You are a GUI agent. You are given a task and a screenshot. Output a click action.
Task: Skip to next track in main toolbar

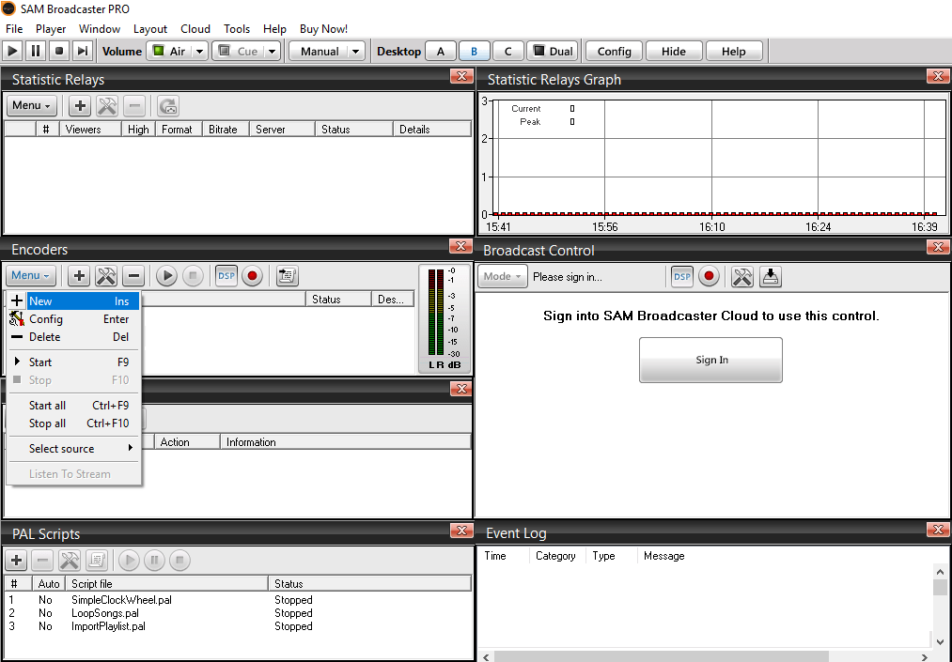point(83,51)
